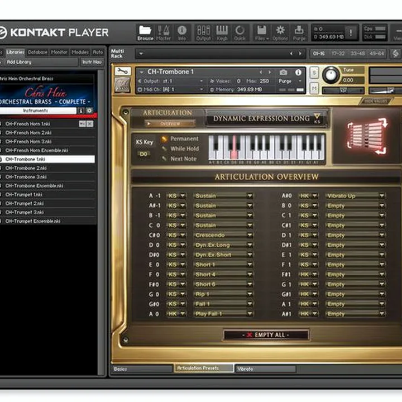Open the Basics tab at bottom
Screen dimensions: 402x402
pos(142,369)
